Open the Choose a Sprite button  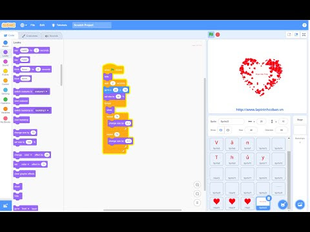(283, 204)
